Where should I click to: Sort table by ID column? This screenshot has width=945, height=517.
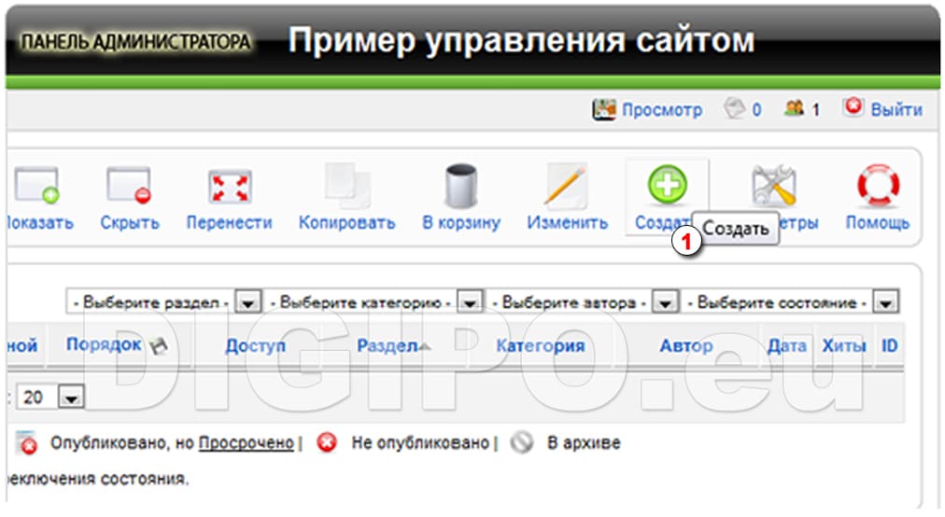click(x=890, y=346)
